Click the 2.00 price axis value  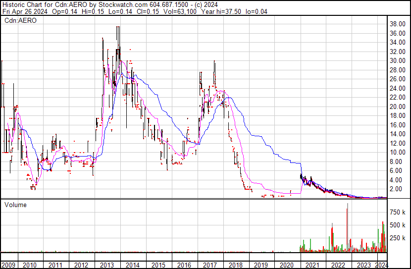coord(396,189)
